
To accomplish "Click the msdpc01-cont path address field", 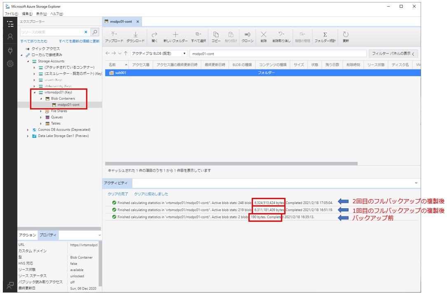I will (278, 53).
